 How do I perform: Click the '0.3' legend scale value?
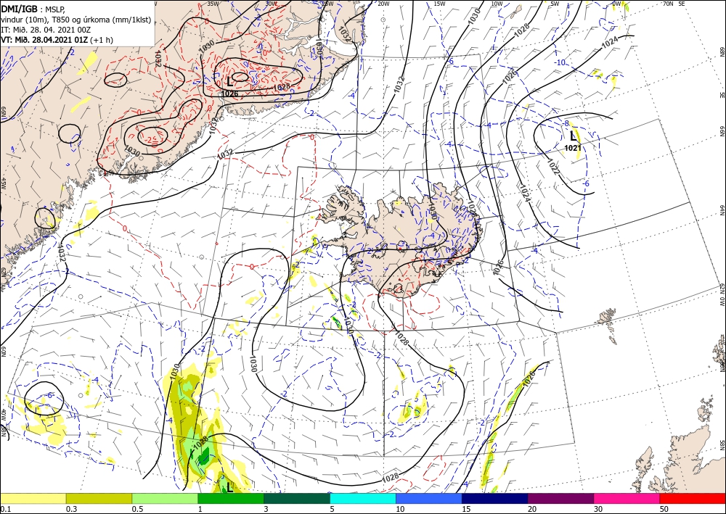click(71, 509)
